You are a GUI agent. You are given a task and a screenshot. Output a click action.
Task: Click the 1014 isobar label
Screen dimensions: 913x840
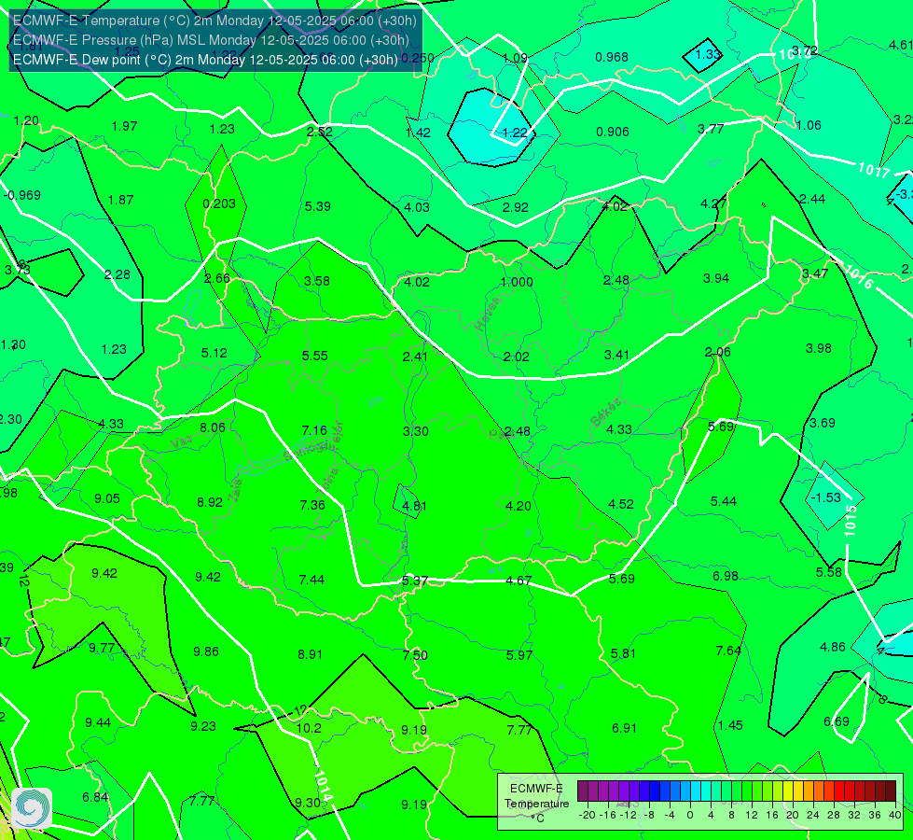[x=324, y=787]
